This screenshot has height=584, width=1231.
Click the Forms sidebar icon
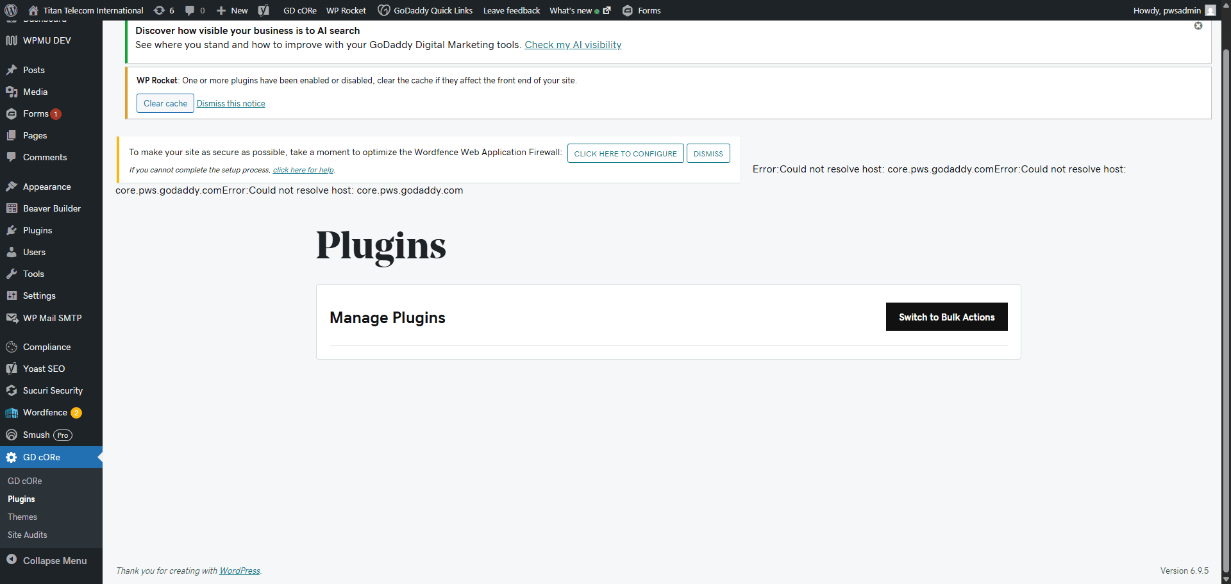pyautogui.click(x=12, y=113)
